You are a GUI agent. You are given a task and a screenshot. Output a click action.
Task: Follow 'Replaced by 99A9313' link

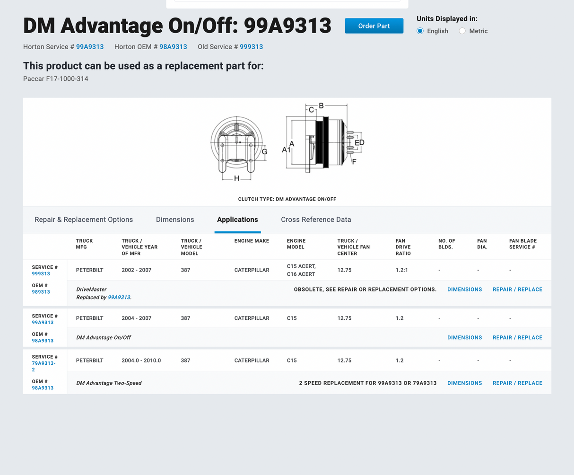[x=119, y=298]
